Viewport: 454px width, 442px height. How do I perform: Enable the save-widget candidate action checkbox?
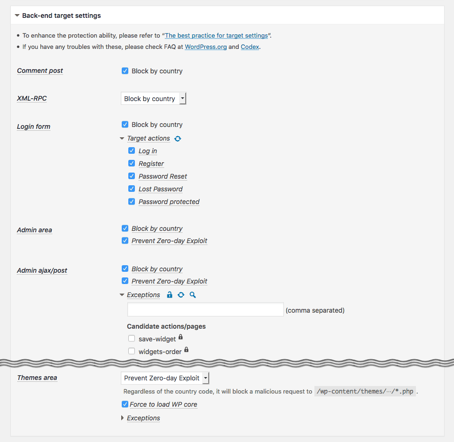[132, 339]
